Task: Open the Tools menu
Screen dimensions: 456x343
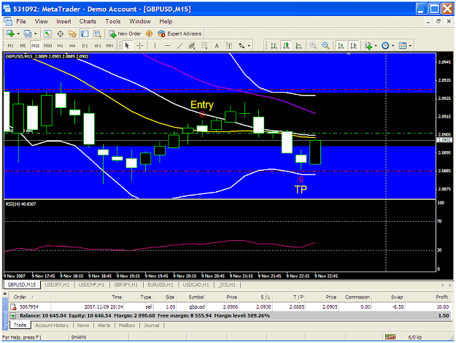Action: click(113, 21)
